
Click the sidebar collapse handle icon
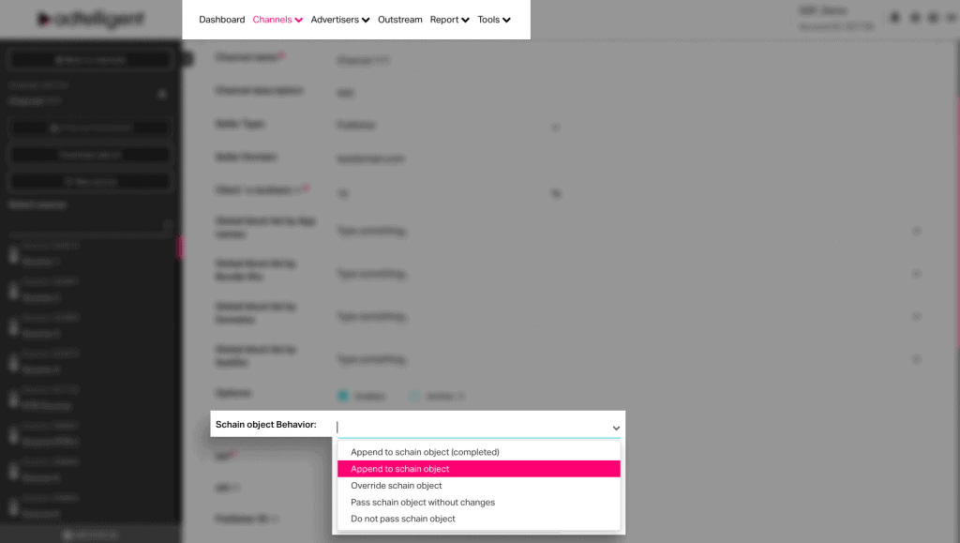(x=187, y=59)
